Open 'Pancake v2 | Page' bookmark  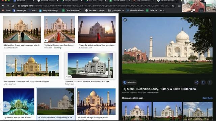pyautogui.click(x=96, y=10)
